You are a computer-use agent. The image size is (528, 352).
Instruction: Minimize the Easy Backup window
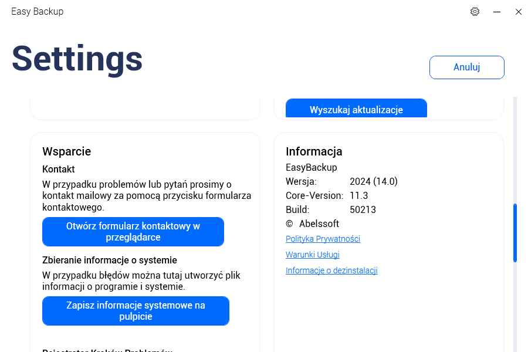[x=497, y=12]
